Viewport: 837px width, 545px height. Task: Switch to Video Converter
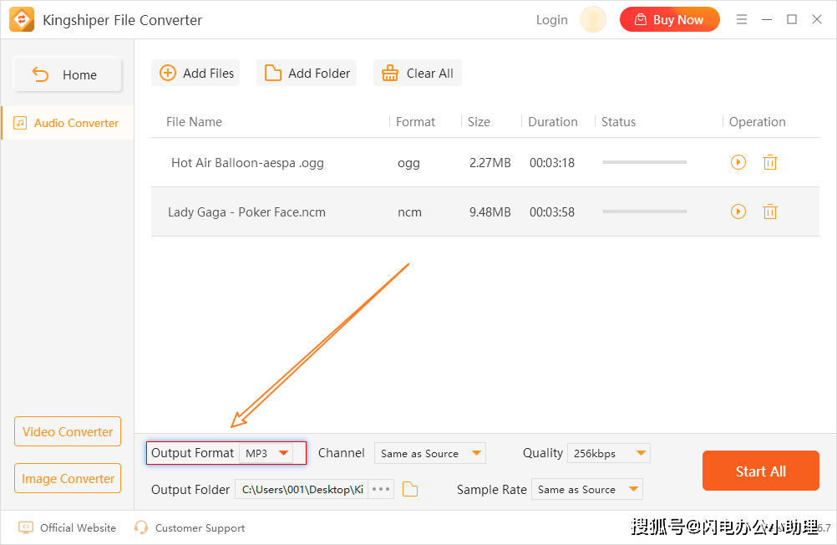(x=68, y=431)
